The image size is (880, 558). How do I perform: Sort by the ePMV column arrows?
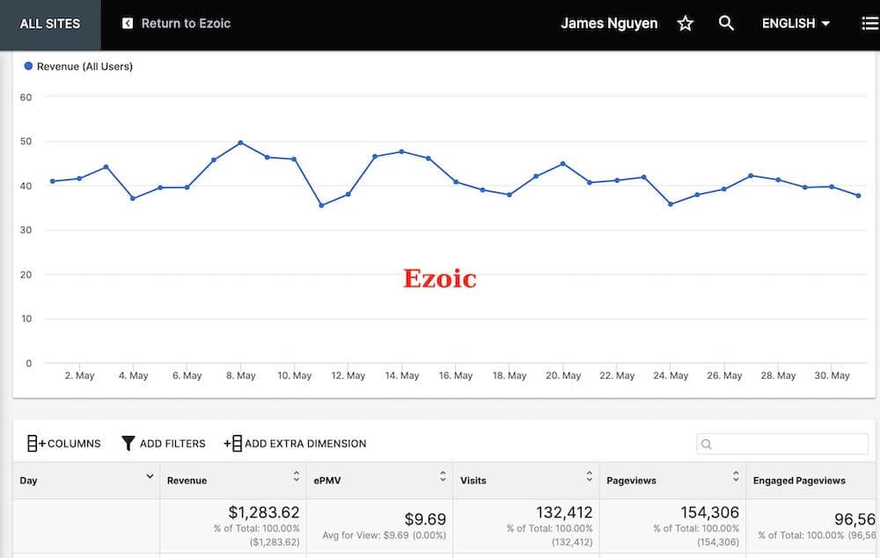443,476
